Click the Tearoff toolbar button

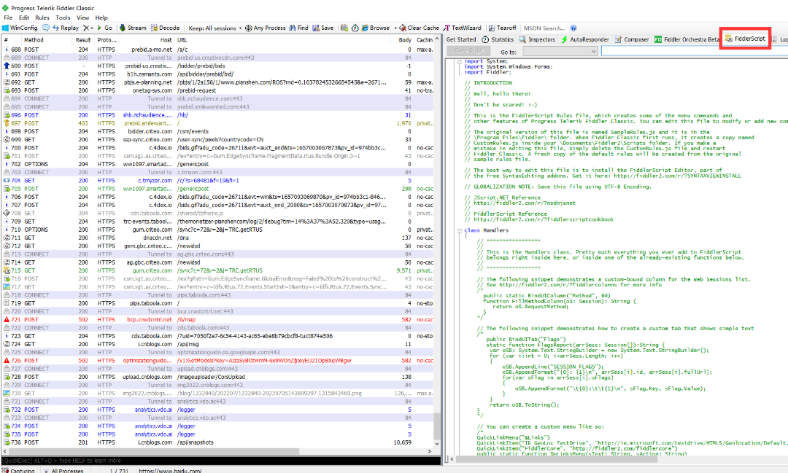pyautogui.click(x=503, y=28)
